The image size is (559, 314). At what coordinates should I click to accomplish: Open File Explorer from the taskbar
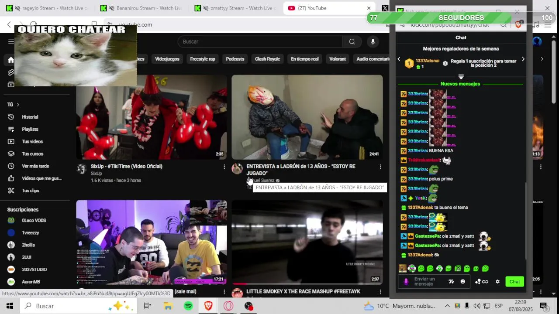pos(168,306)
